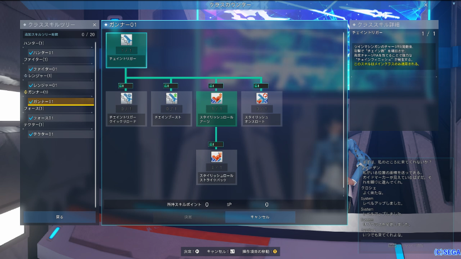Click the chat log message よく来たな
Viewport: 461px width, 259px height.
click(373, 193)
